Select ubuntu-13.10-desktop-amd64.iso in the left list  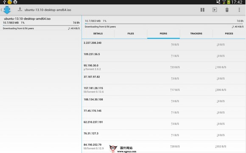pos(41,23)
